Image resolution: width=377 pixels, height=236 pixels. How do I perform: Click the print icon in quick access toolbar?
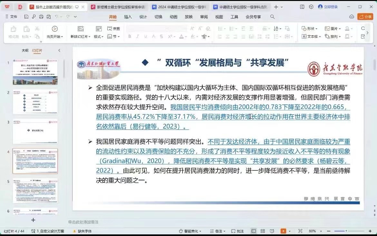click(41, 17)
